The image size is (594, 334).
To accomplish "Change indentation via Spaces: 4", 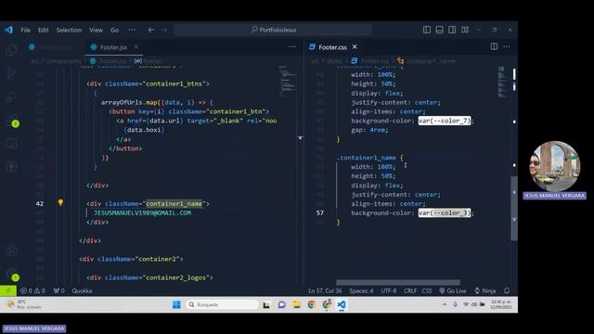I will tap(361, 290).
